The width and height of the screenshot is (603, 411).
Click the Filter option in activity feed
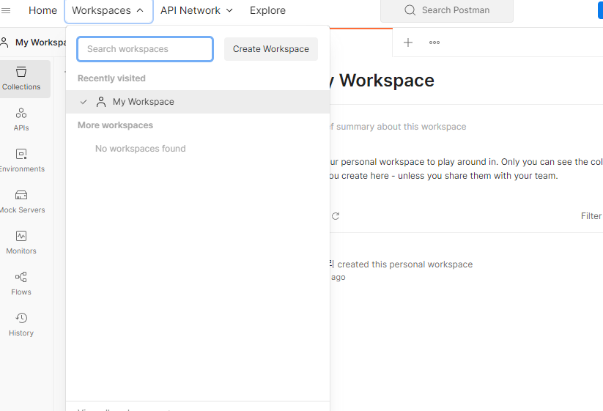[x=591, y=216]
